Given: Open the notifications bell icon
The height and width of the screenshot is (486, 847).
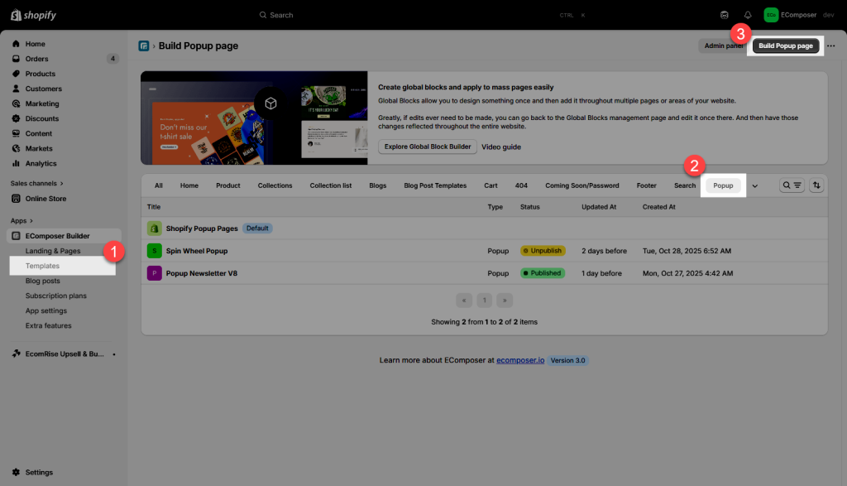Looking at the screenshot, I should [748, 15].
